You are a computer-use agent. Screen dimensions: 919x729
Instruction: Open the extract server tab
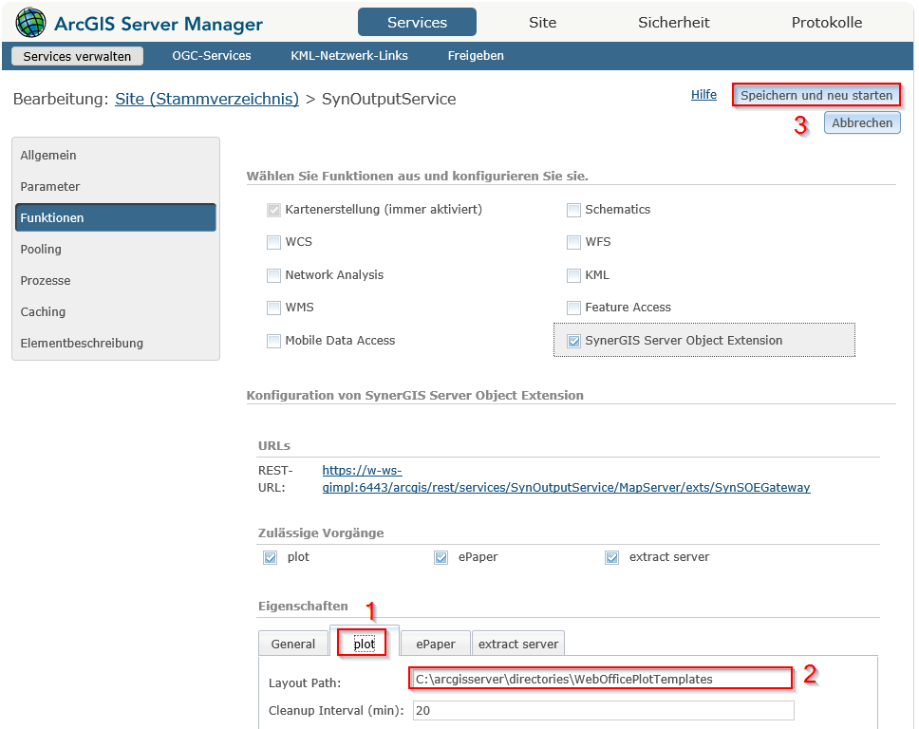point(518,644)
